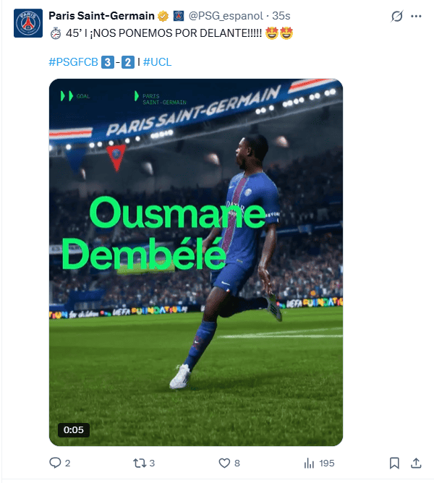Screen dimensions: 434x483
Task: Click the reply comment bubble icon
Action: (x=55, y=463)
